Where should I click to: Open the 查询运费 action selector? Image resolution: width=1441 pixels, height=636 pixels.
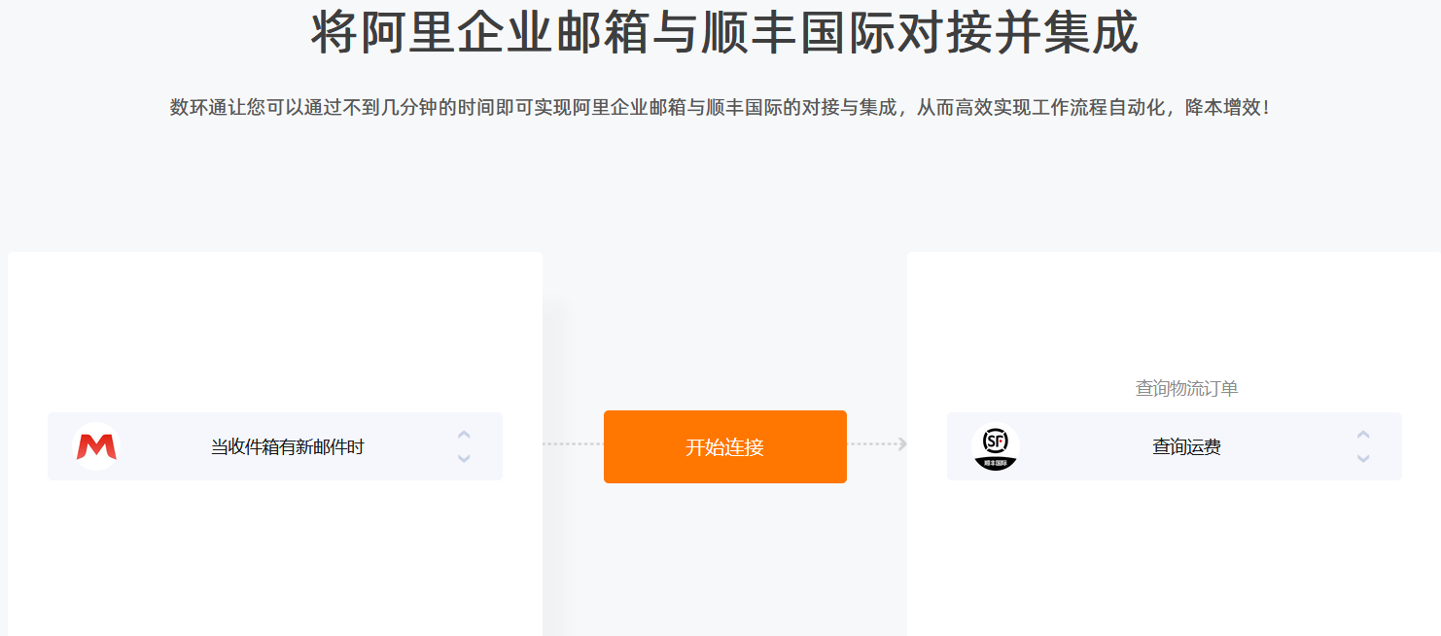pos(1175,446)
